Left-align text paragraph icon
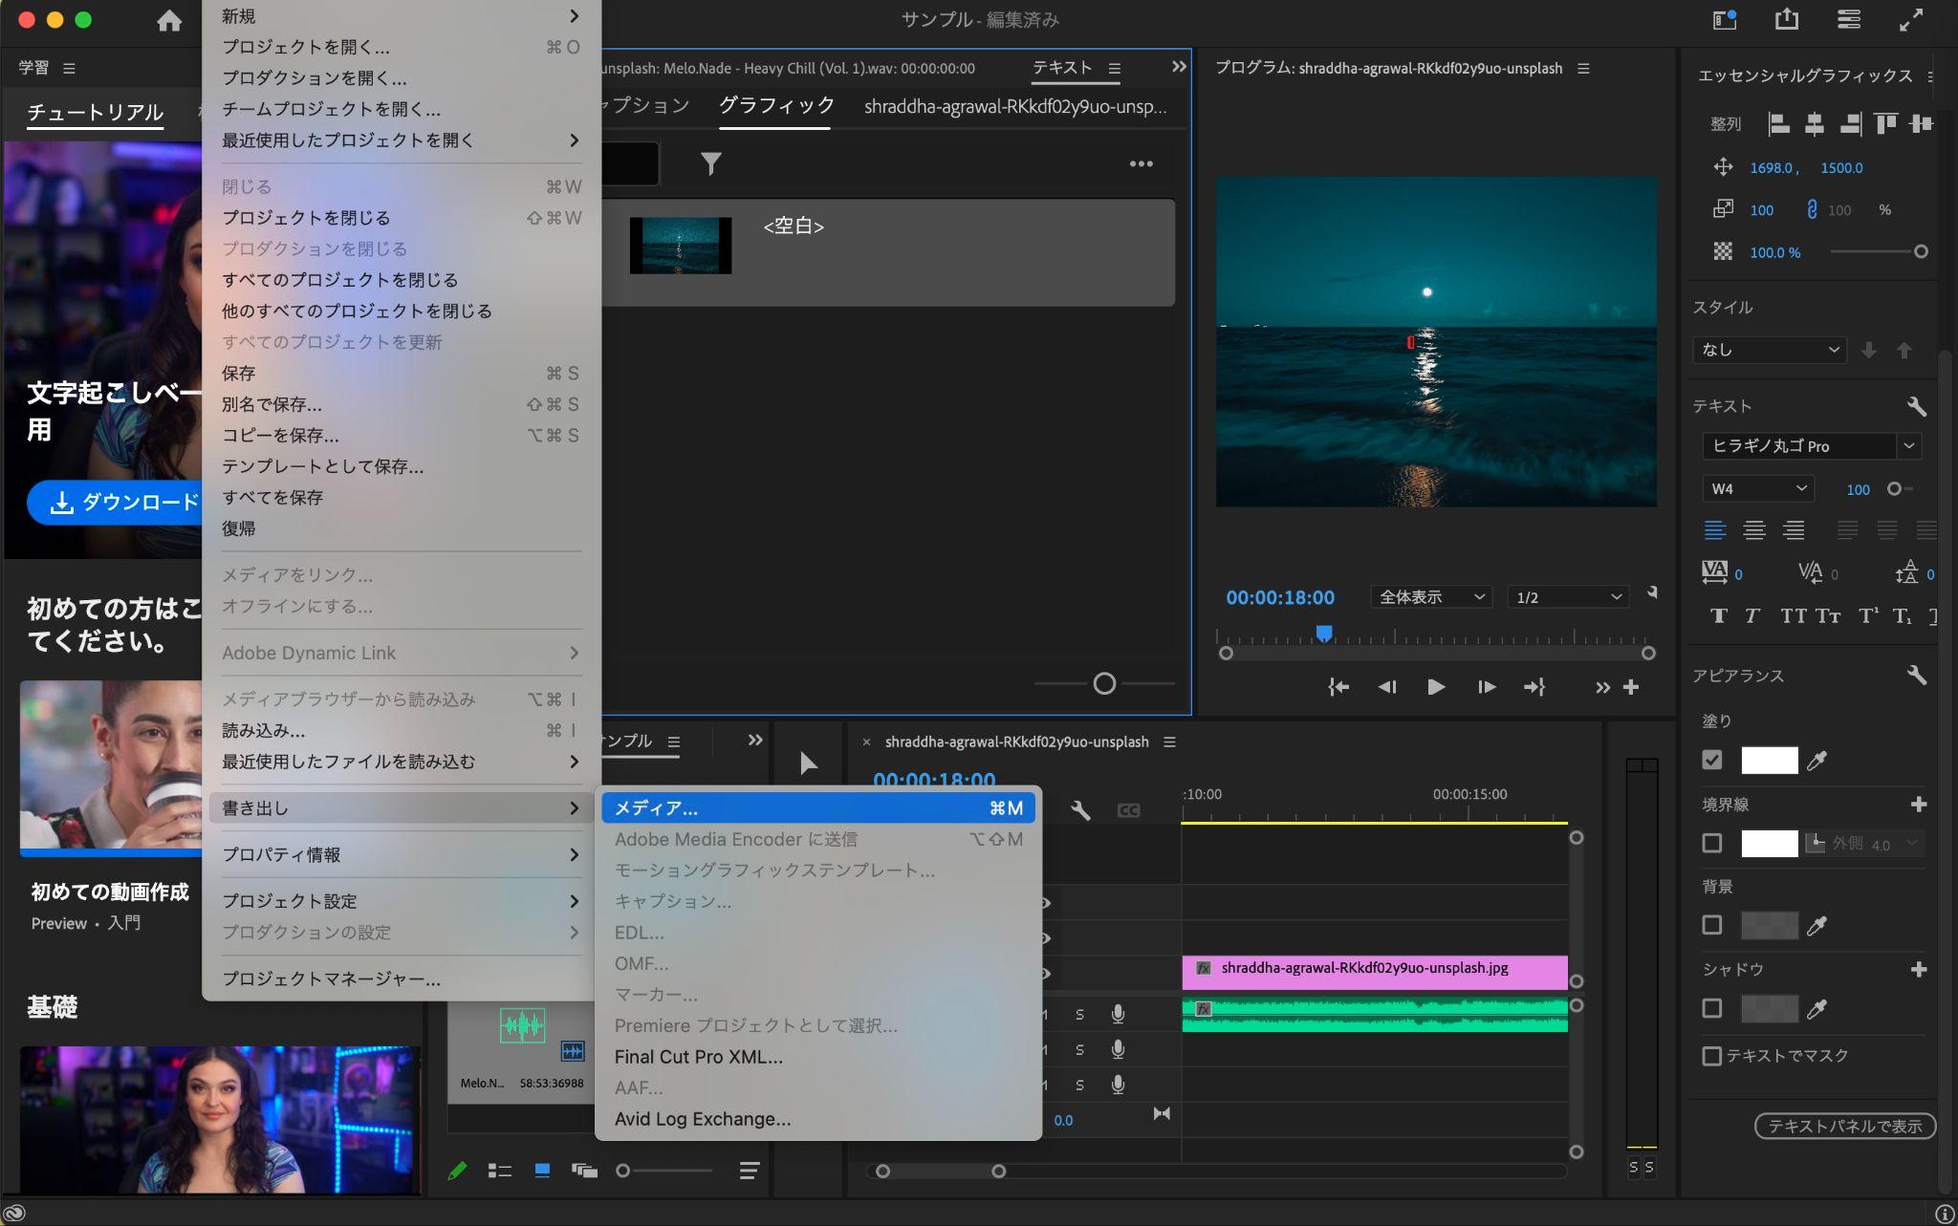 point(1715,529)
